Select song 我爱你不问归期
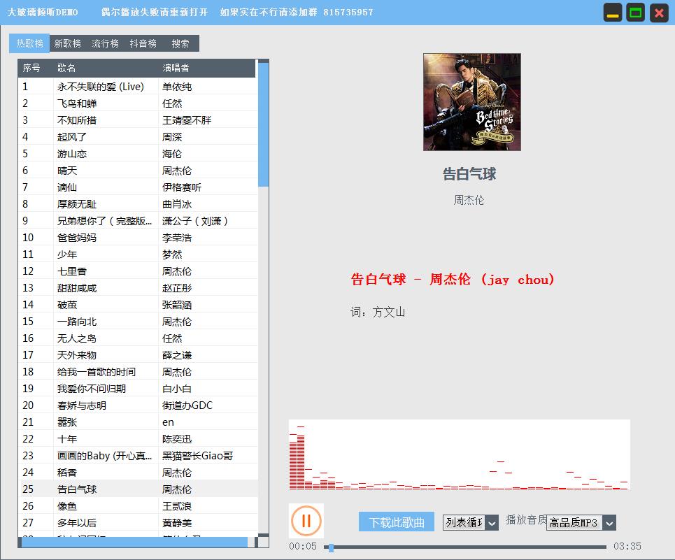The image size is (675, 560). (91, 389)
